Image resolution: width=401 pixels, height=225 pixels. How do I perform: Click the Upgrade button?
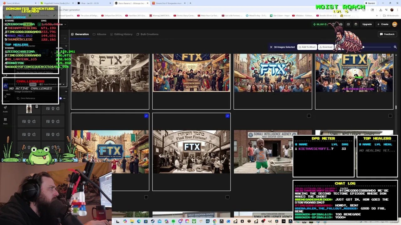[367, 24]
